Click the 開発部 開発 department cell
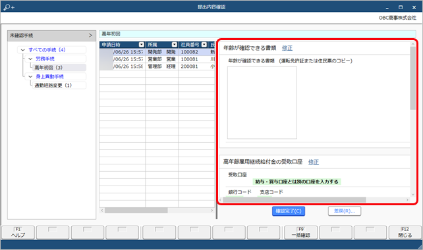This screenshot has width=423, height=250. click(x=161, y=52)
